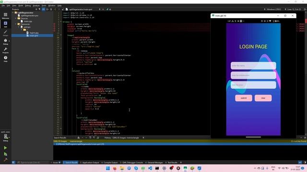Collapse the qml.qrc node in project tree
Image resolution: width=307 pixels, height=172 pixels.
pos(19,27)
